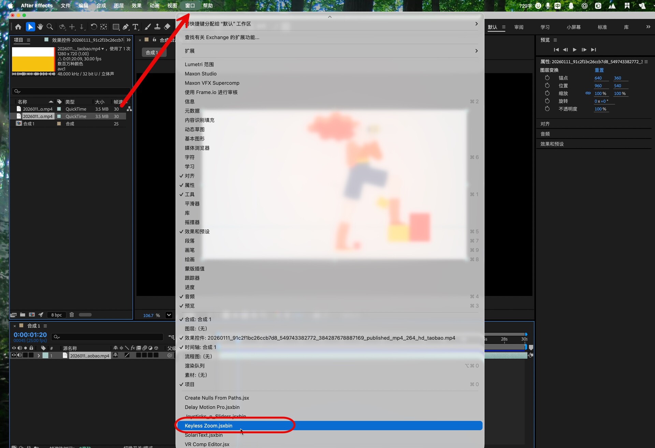Choose the Type text tool
The width and height of the screenshot is (655, 448).
click(x=135, y=27)
